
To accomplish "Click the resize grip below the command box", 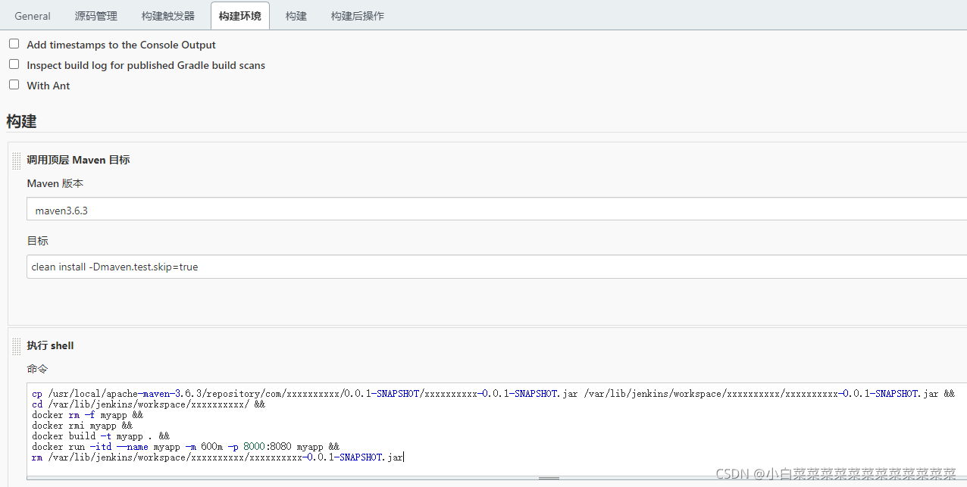I will (549, 478).
